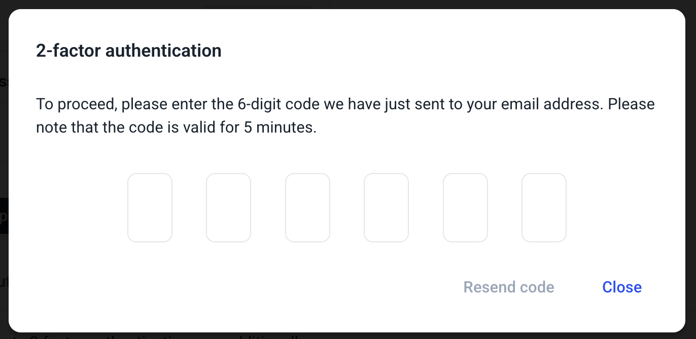This screenshot has height=339, width=696.
Task: Click the fourth code digit box
Action: coord(386,207)
